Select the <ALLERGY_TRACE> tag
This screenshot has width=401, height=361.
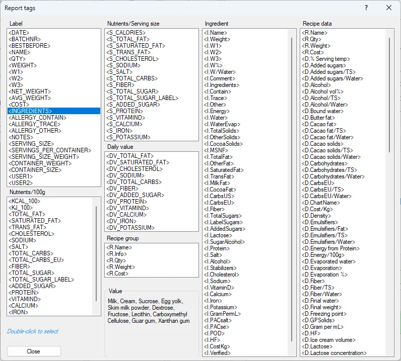pyautogui.click(x=35, y=124)
